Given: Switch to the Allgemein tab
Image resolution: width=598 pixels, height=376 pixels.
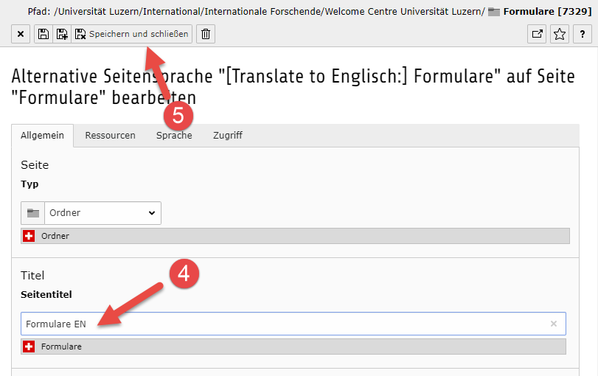Looking at the screenshot, I should pyautogui.click(x=42, y=136).
